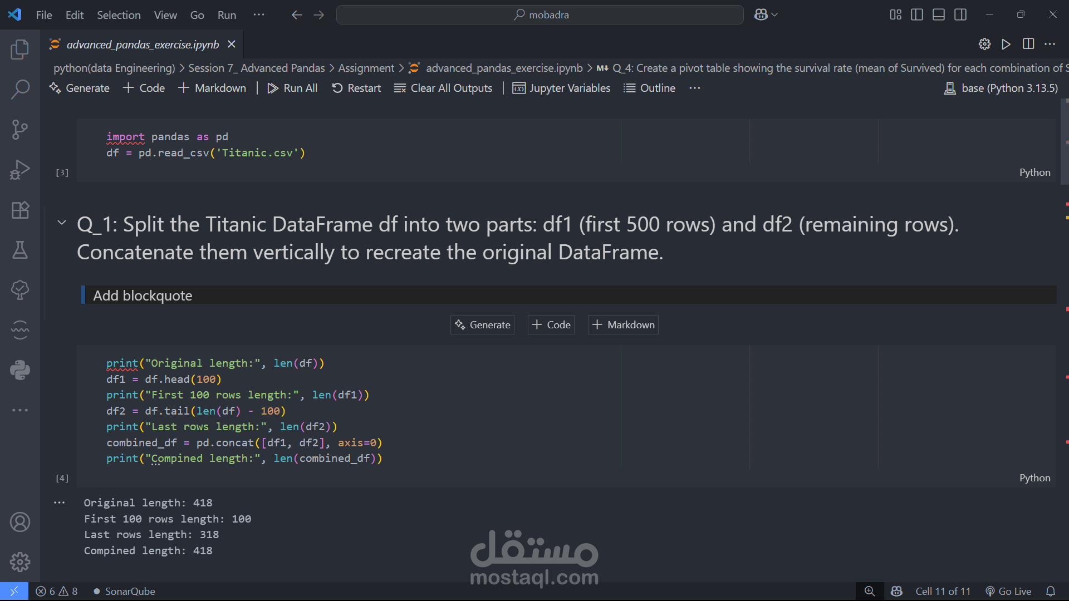Expand hidden menu bar items
1069x601 pixels.
259,15
